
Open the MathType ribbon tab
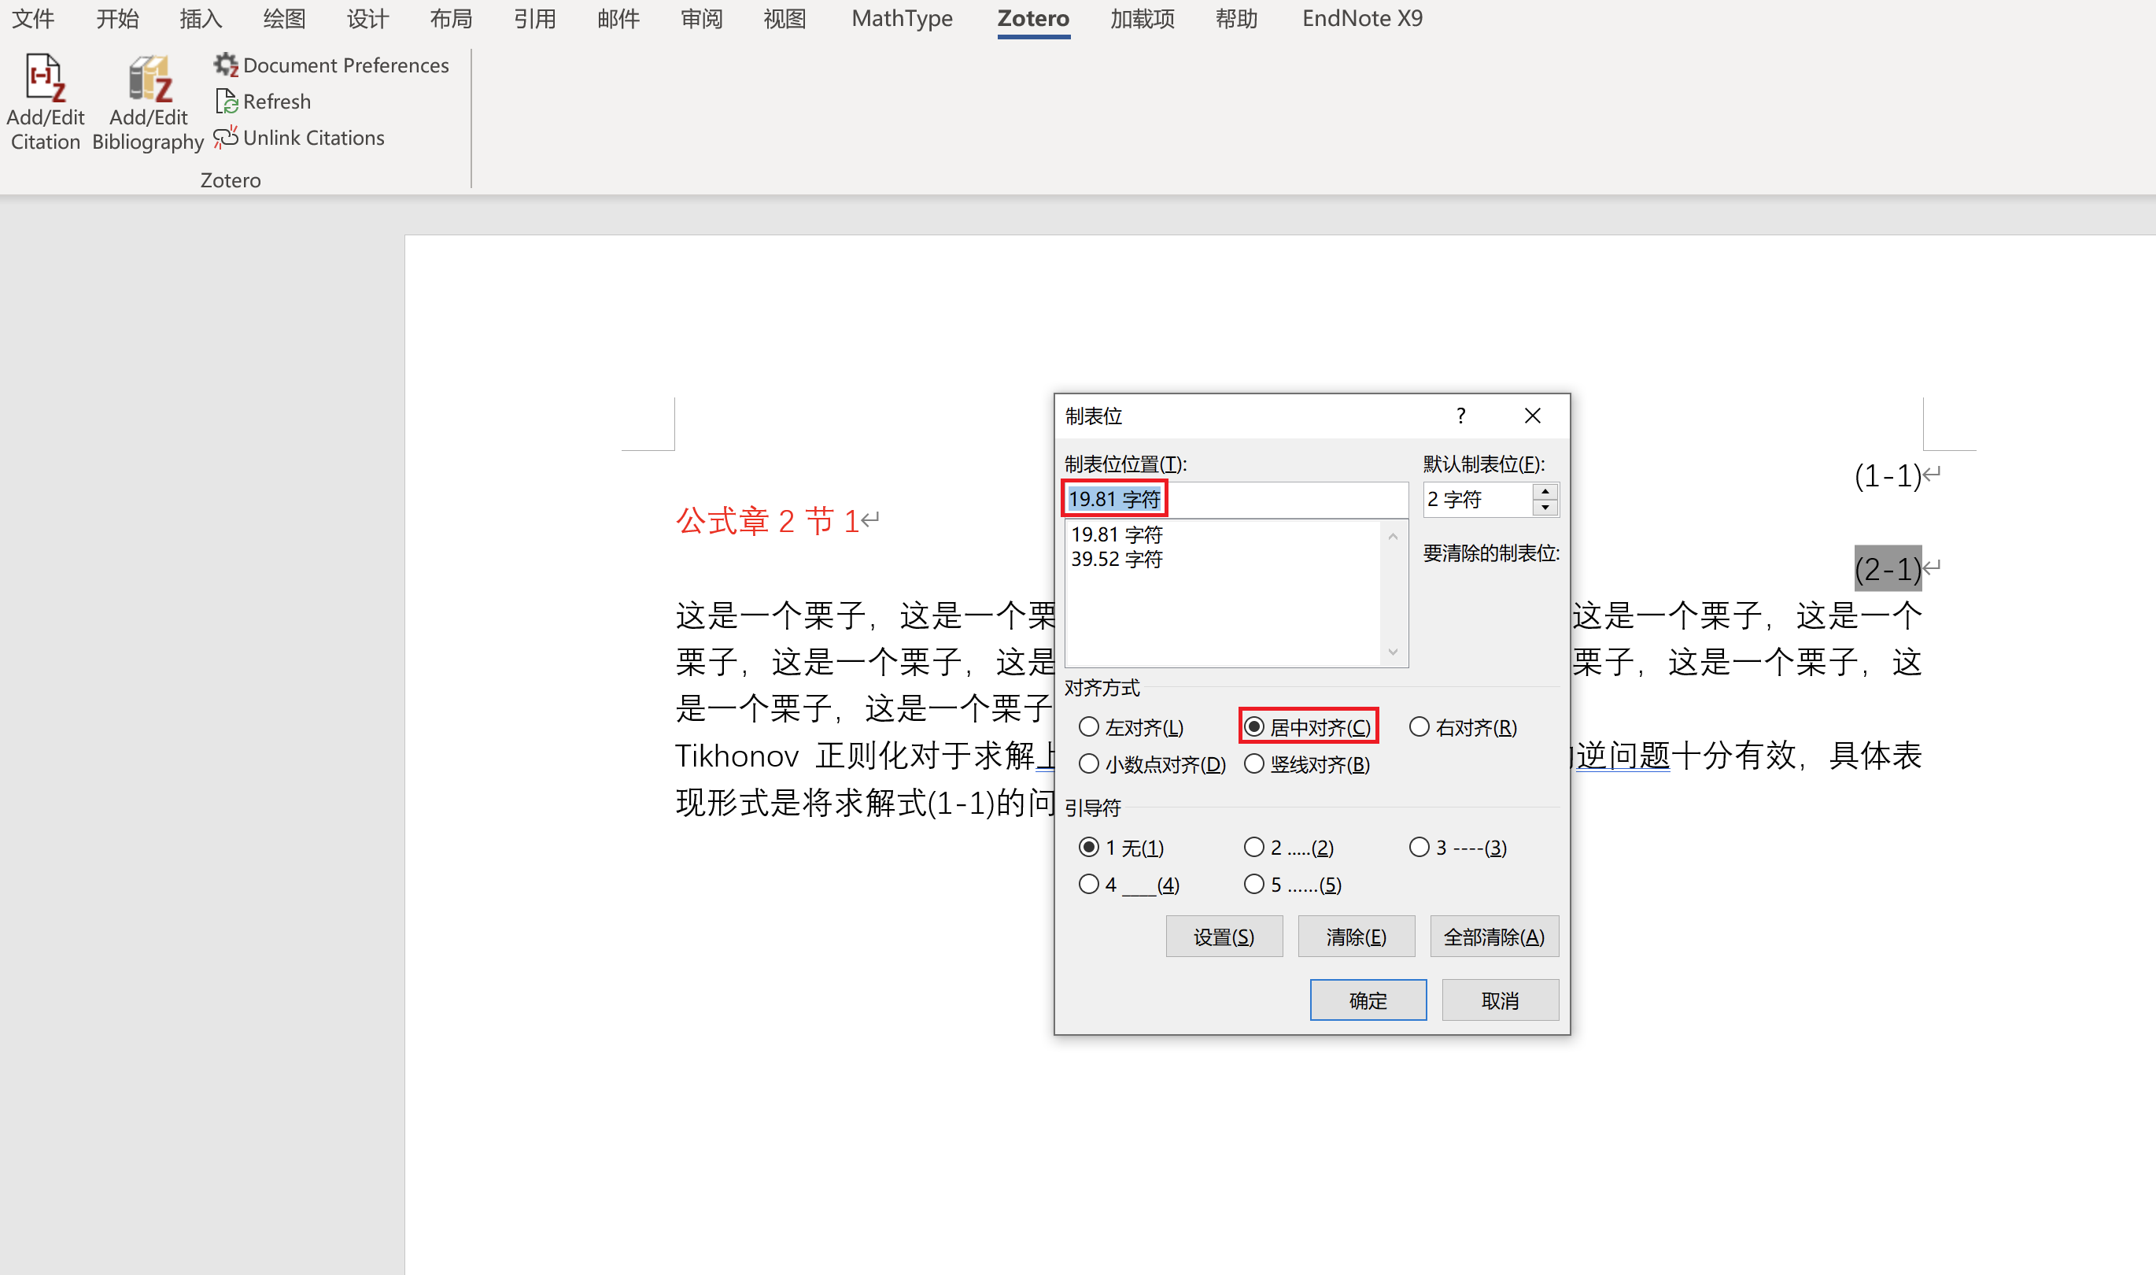click(x=901, y=19)
